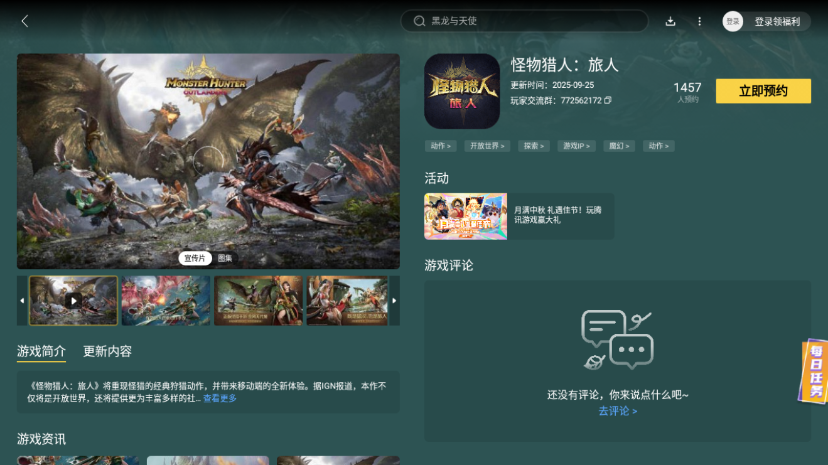Open the 动作 tag after 魔幻
The width and height of the screenshot is (828, 465).
point(659,146)
